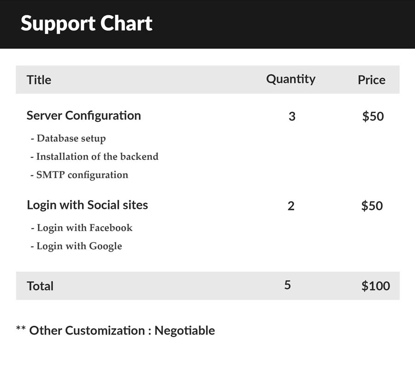Click Server Configuration quantity 3
The height and width of the screenshot is (366, 415).
tap(292, 116)
